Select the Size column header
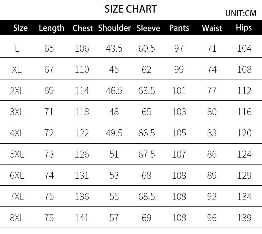This screenshot has height=234, width=262. 20,28
